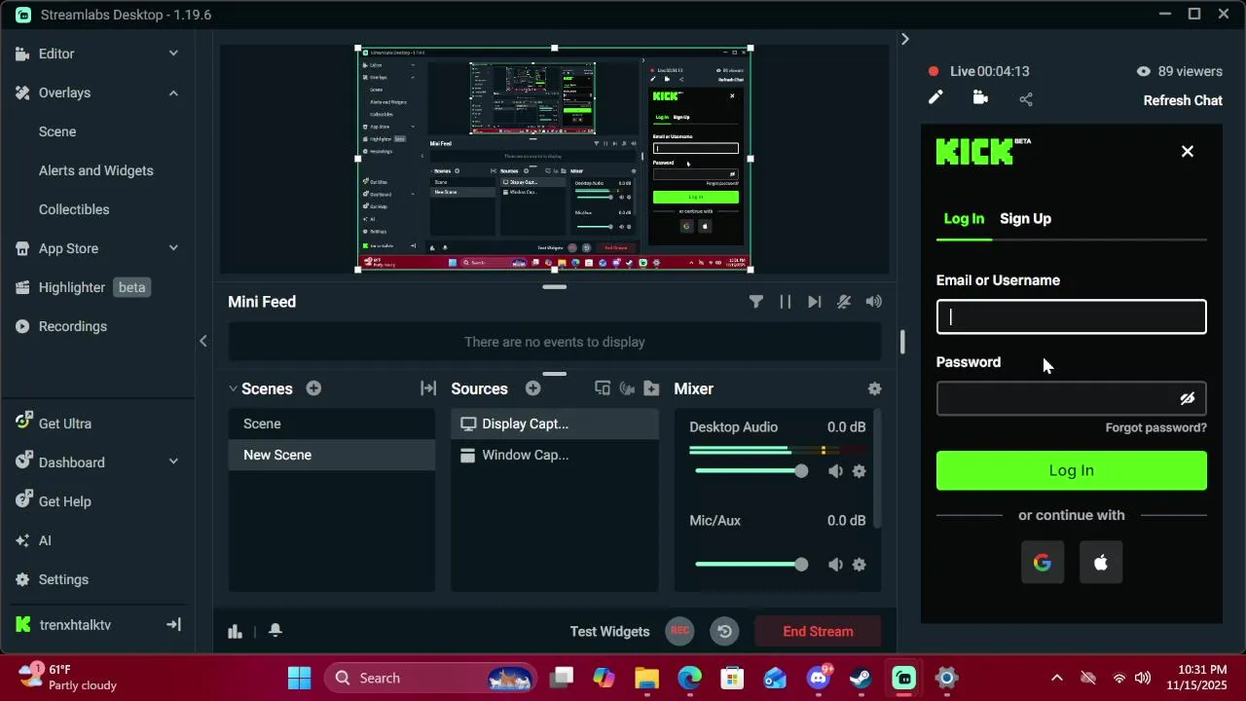Screen dimensions: 1246x701
Task: Pause the Mini Feed alert queue
Action: coord(786,302)
